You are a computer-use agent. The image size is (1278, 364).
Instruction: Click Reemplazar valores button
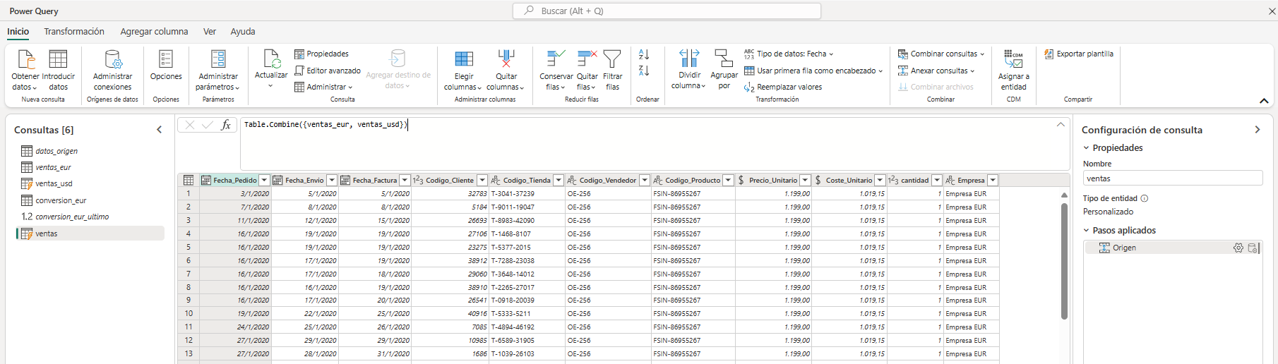pos(783,87)
